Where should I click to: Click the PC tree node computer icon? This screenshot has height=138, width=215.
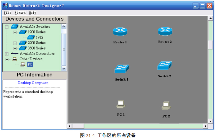[x=23, y=64]
